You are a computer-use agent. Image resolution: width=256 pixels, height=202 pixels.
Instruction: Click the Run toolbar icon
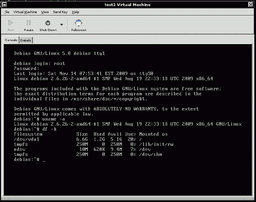10,23
